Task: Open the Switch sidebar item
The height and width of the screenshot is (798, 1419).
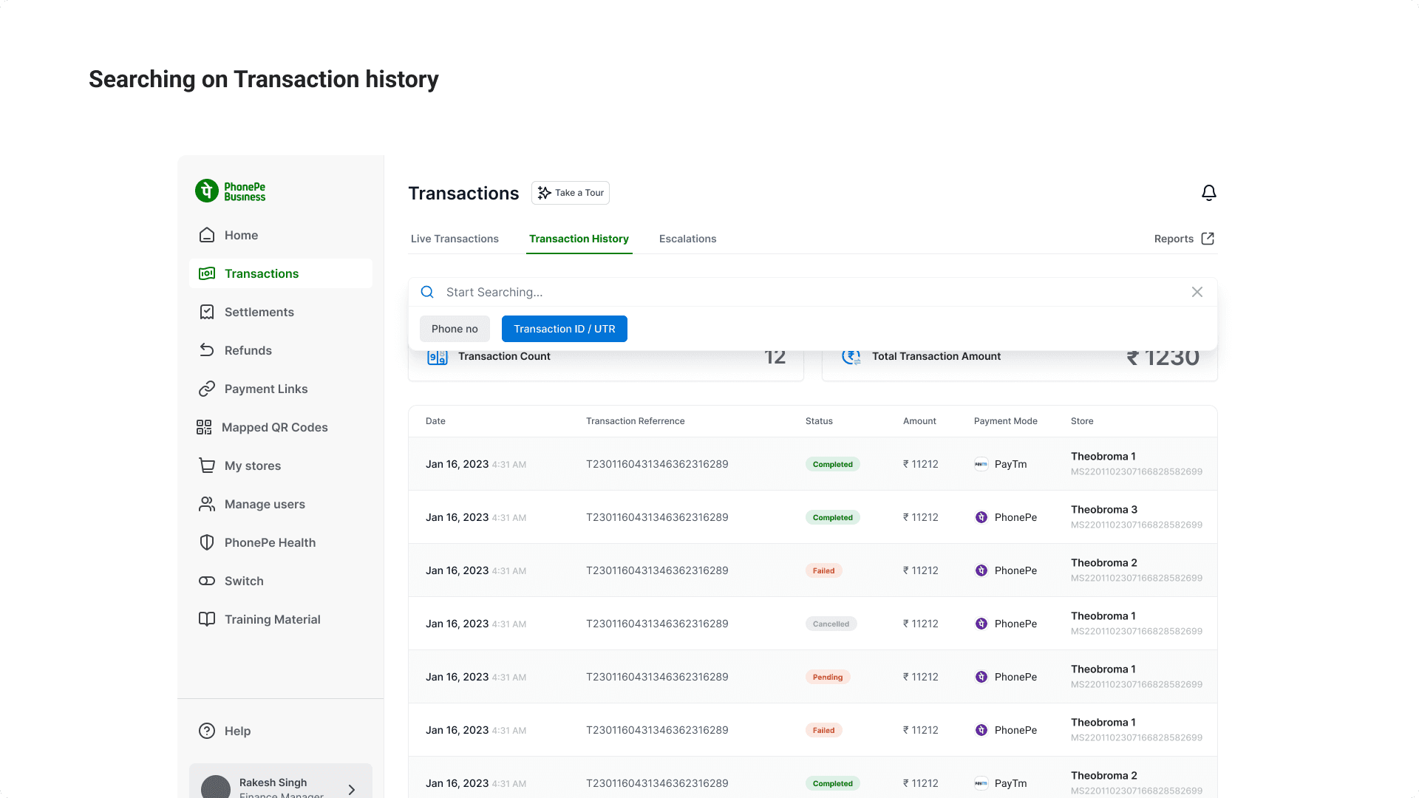Action: 243,581
